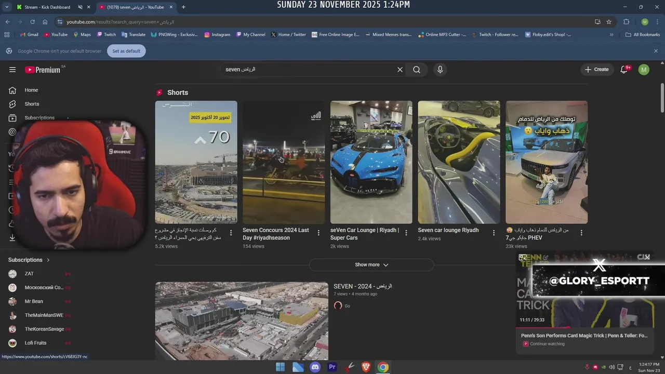Open the blue Bugatti short thumbnail
The image size is (665, 374).
pyautogui.click(x=371, y=162)
